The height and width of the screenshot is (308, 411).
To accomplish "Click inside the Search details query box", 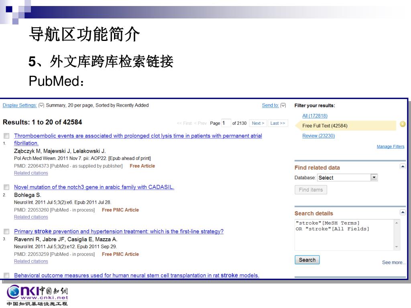I will coord(344,235).
